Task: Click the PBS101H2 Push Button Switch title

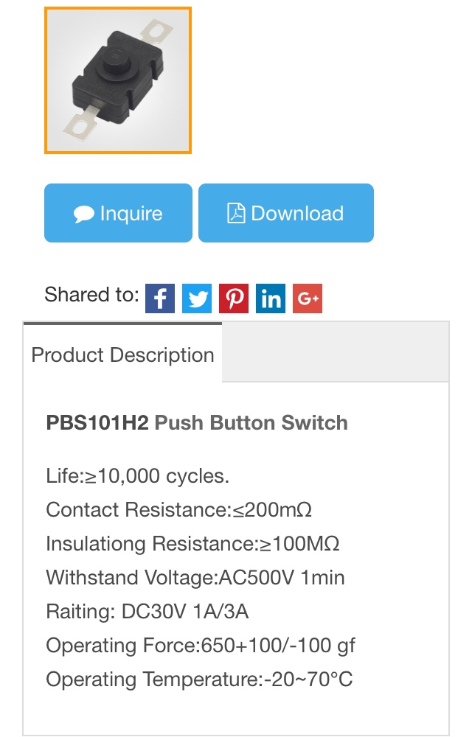Action: pyautogui.click(x=195, y=423)
